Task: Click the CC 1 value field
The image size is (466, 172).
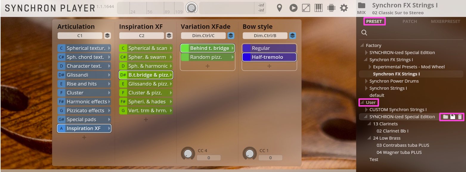Action: coord(270,158)
